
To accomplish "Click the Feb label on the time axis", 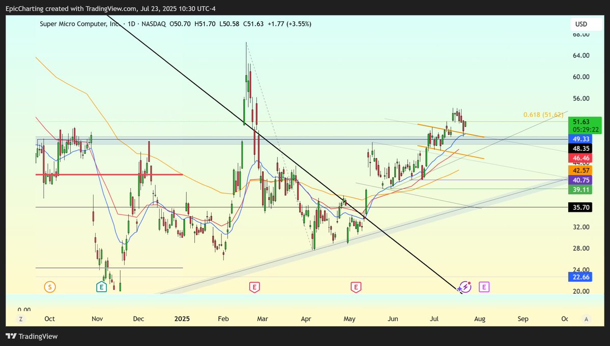I will point(223,319).
